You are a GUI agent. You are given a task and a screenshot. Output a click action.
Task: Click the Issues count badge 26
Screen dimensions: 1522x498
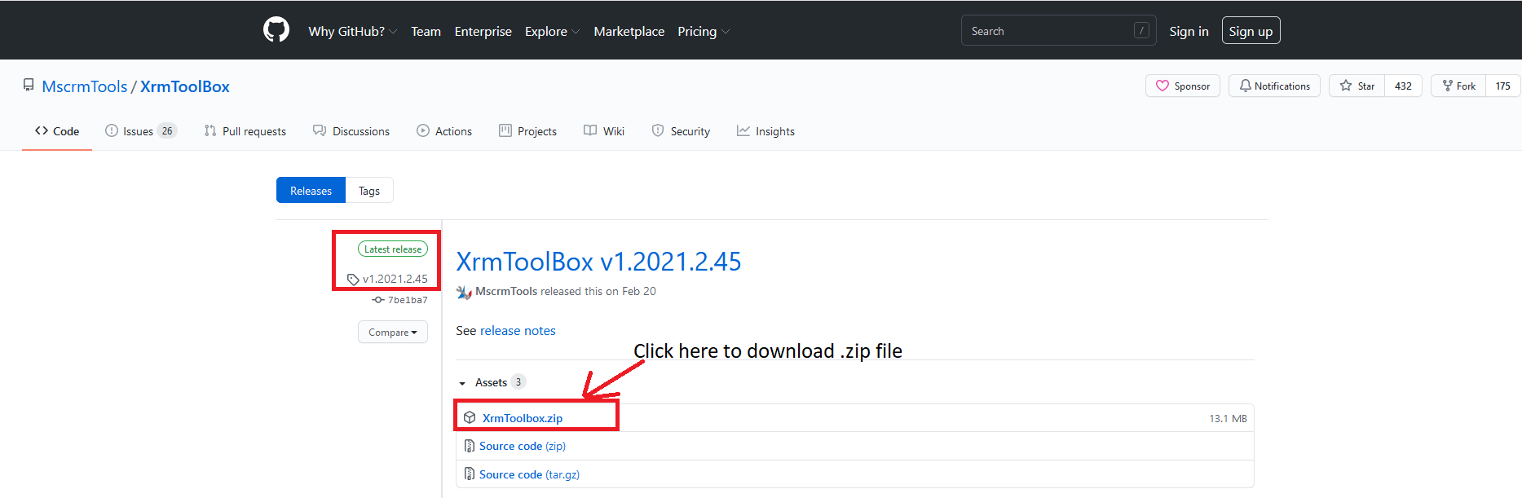pos(167,131)
